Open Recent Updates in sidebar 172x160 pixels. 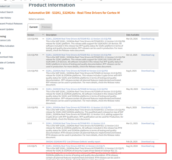(x=7, y=29)
